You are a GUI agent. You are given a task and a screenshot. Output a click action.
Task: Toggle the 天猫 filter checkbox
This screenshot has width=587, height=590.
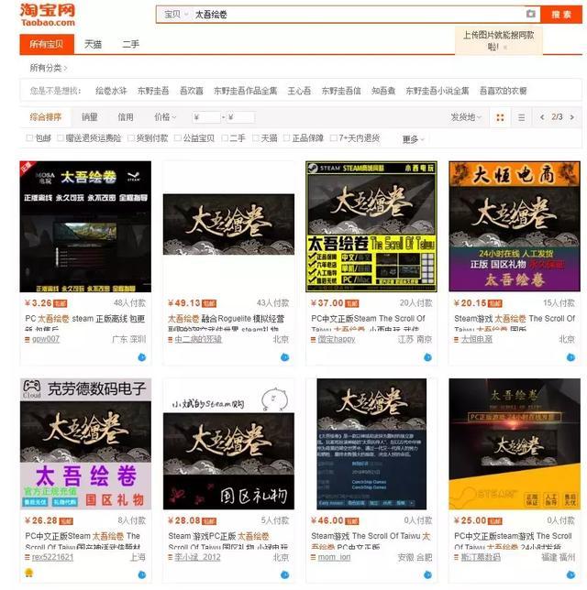pos(256,138)
